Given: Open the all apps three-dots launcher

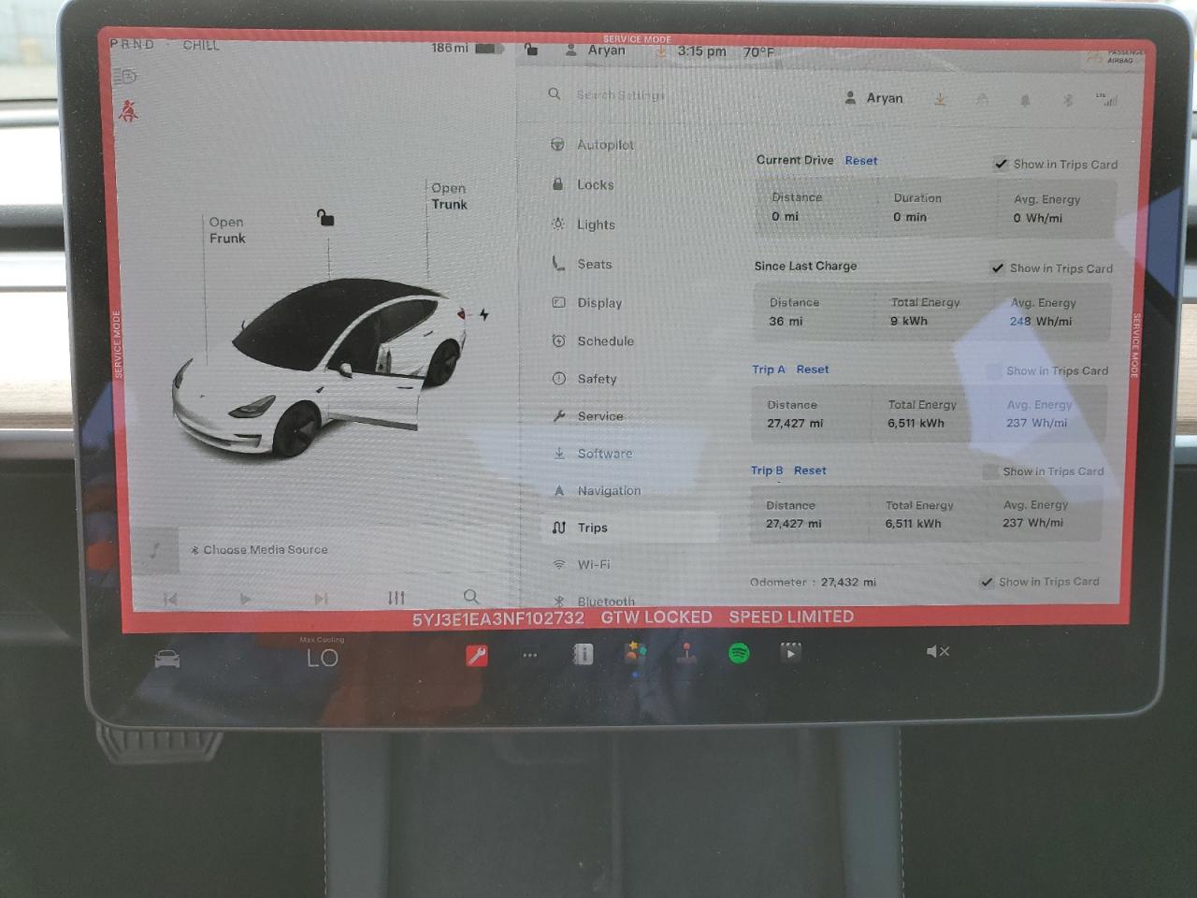Looking at the screenshot, I should (x=530, y=655).
